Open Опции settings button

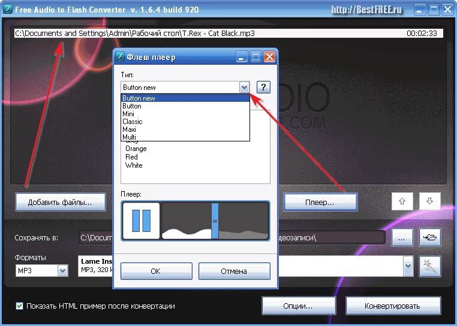[299, 306]
